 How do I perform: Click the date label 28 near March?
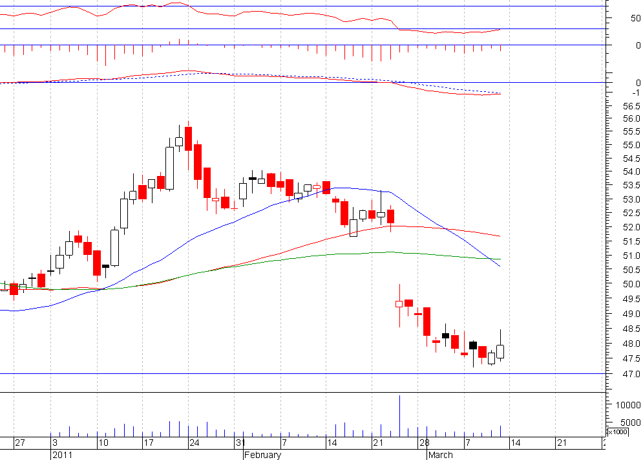[424, 443]
